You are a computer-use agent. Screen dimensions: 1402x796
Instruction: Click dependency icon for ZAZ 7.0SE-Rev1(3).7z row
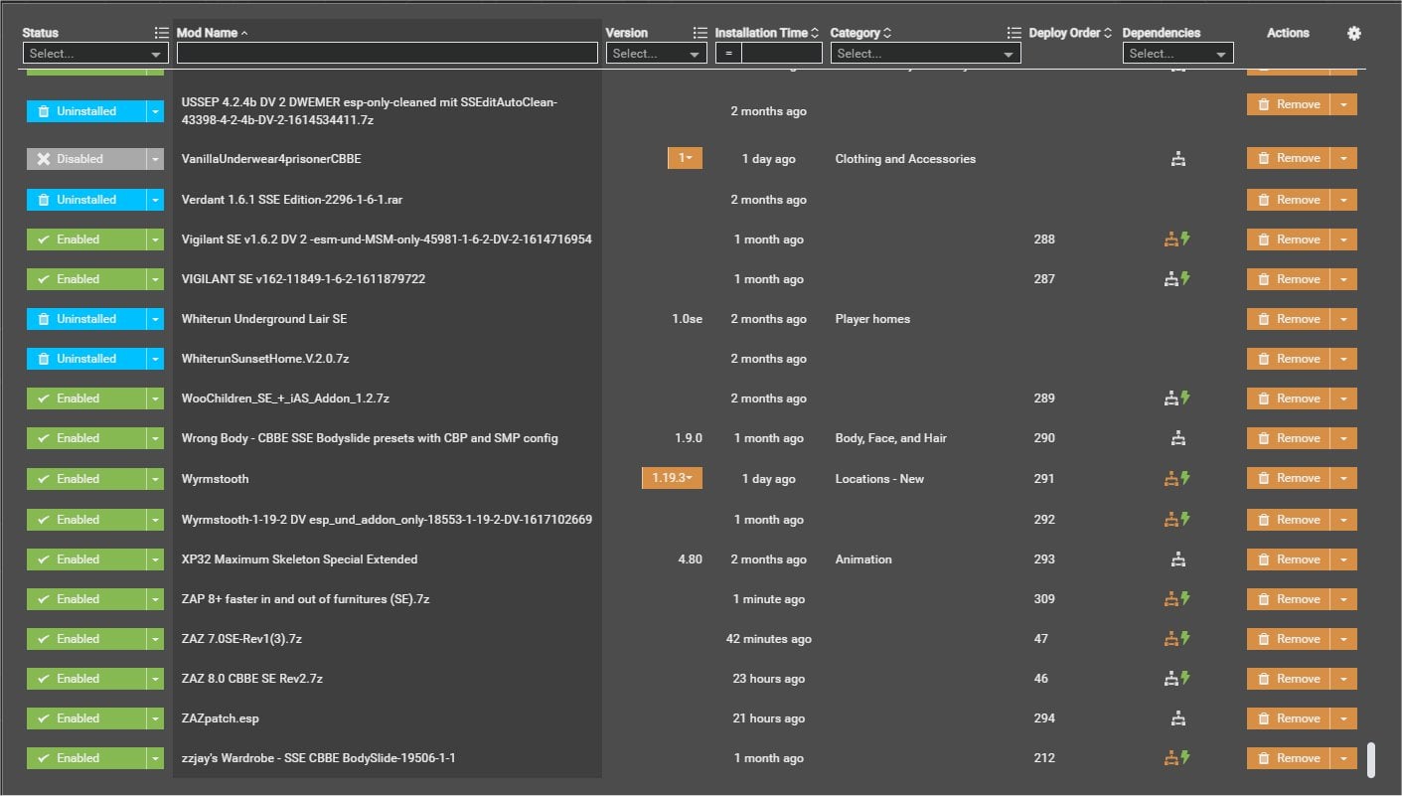click(1177, 639)
